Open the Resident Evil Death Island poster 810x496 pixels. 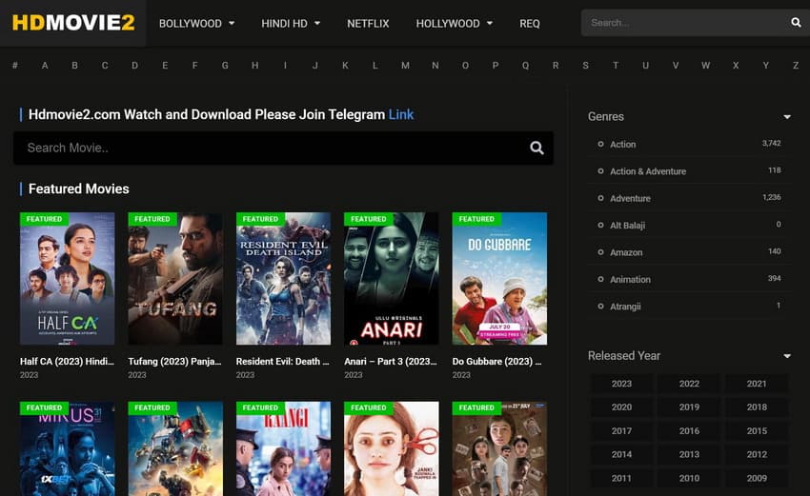coord(283,278)
